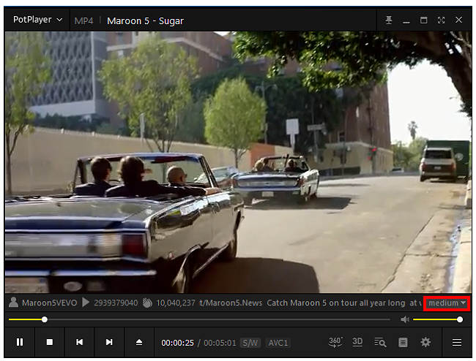Click the video playback area
This screenshot has height=361, width=476.
[x=238, y=162]
